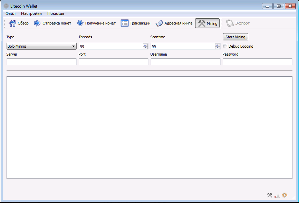Click into the Port input field
299x203 pixels.
click(114, 62)
